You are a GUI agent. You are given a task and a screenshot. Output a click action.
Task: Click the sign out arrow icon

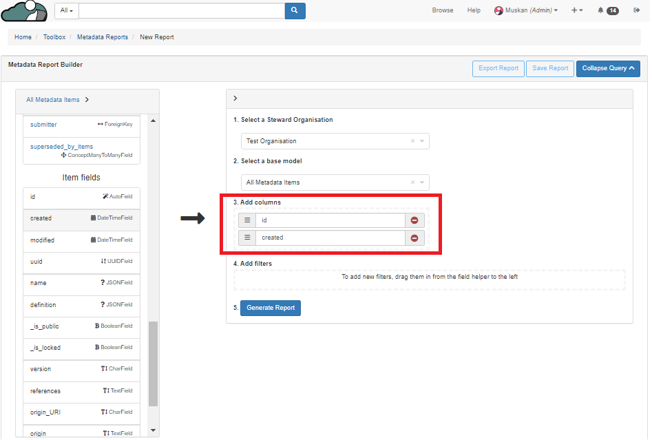[636, 10]
